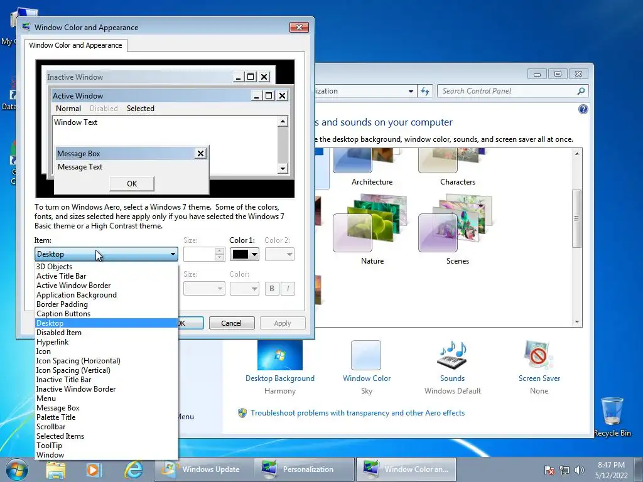Select Caption Buttons list entry
The width and height of the screenshot is (643, 482).
tap(107, 314)
